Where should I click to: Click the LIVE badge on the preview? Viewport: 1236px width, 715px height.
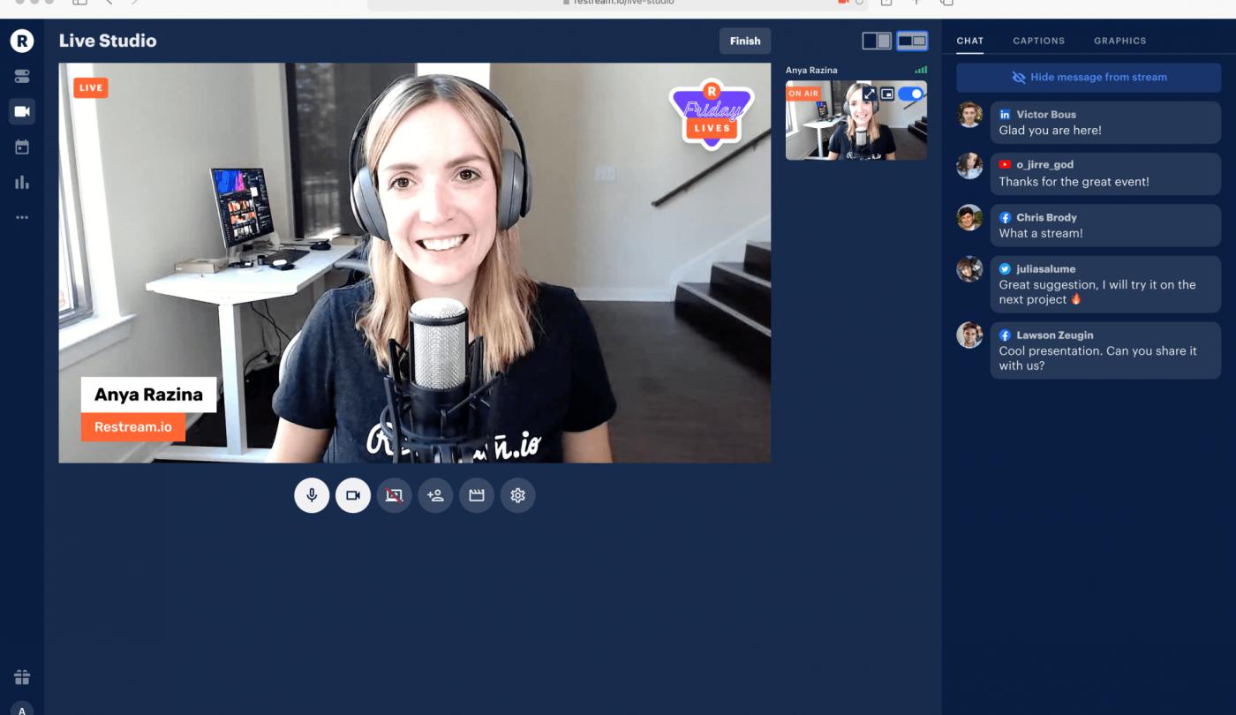tap(90, 87)
